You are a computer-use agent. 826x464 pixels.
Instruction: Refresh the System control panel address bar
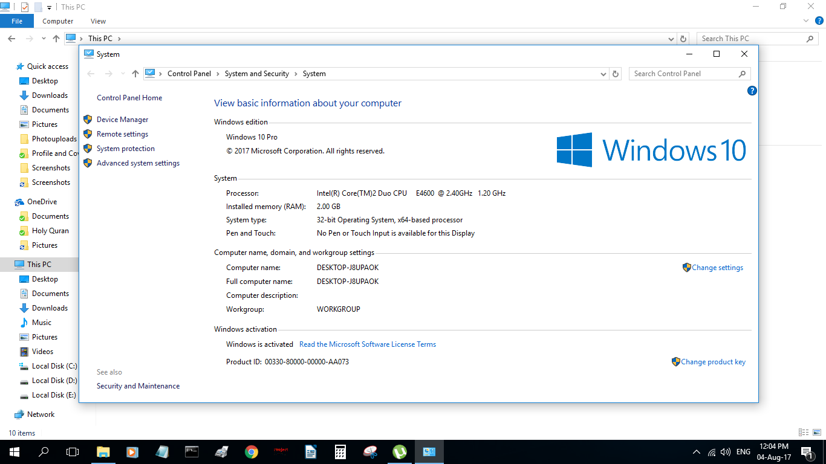616,74
